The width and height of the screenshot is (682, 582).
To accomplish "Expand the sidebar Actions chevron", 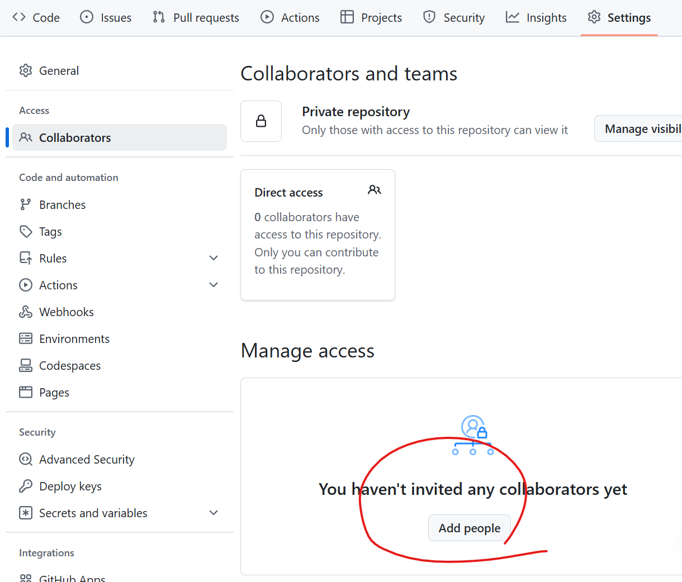I will pos(214,285).
